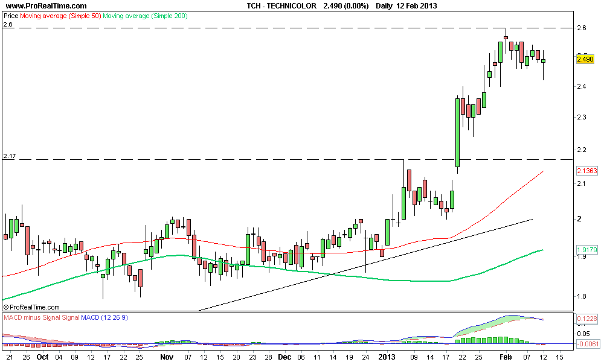The width and height of the screenshot is (604, 362).
Task: Select the black rising trendline
Action: (x=365, y=265)
